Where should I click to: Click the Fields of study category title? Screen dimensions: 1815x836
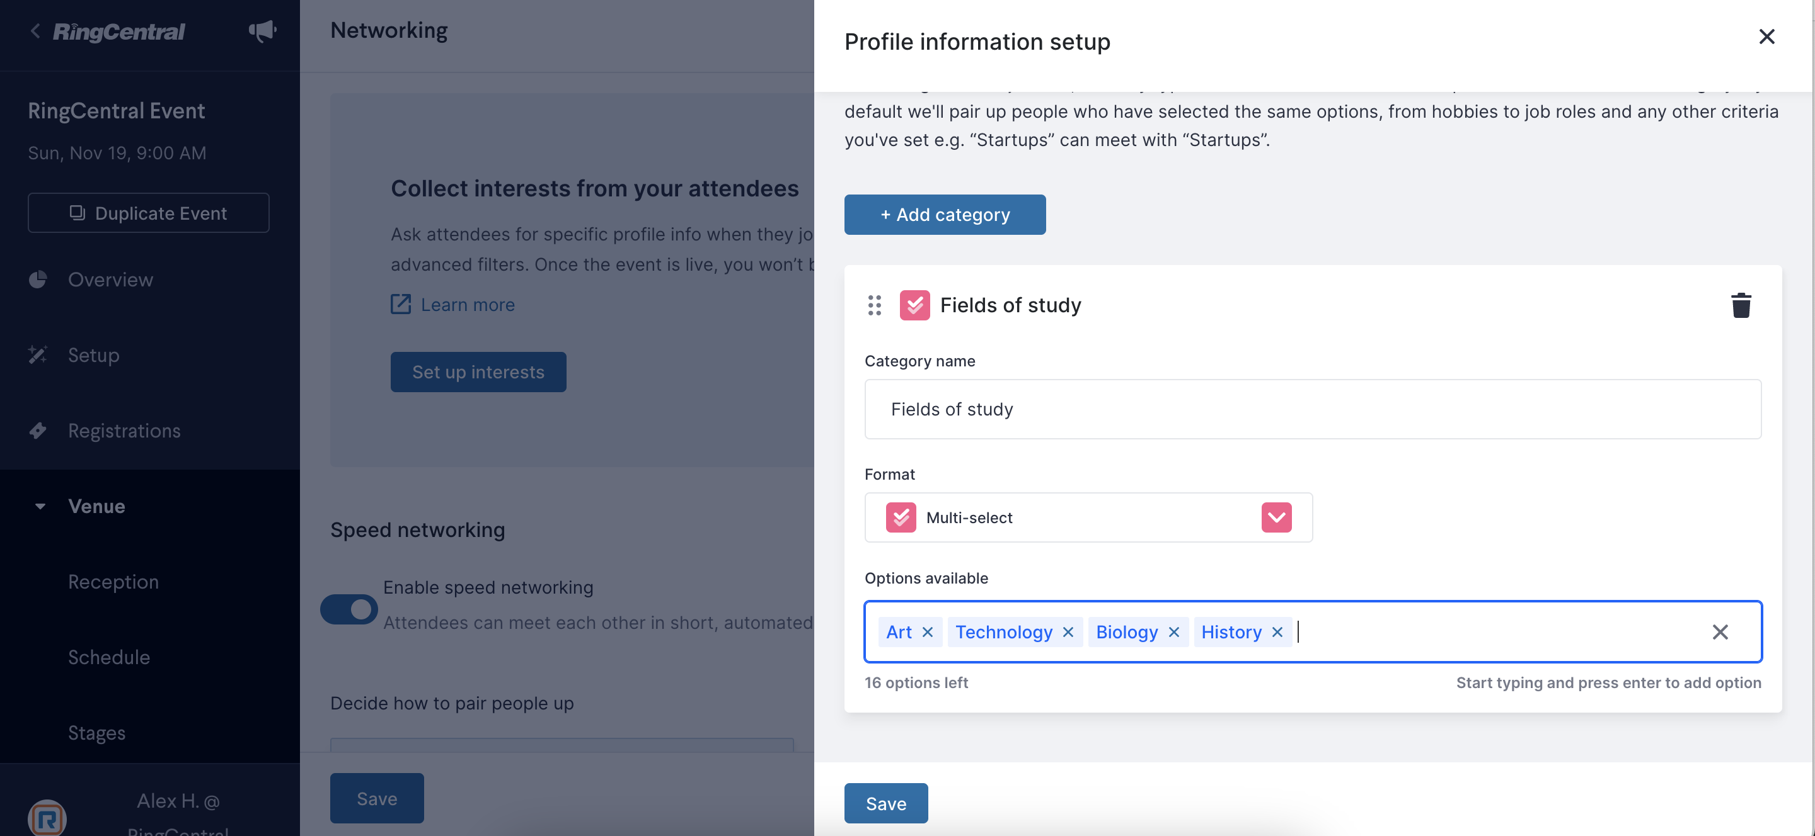click(1010, 305)
